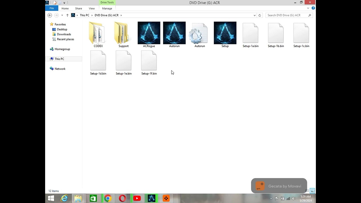Open the CODEX folder
This screenshot has width=361, height=203.
(98, 35)
